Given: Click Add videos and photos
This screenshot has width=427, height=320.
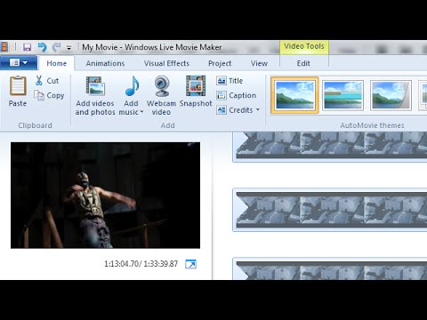Looking at the screenshot, I should click(x=95, y=96).
